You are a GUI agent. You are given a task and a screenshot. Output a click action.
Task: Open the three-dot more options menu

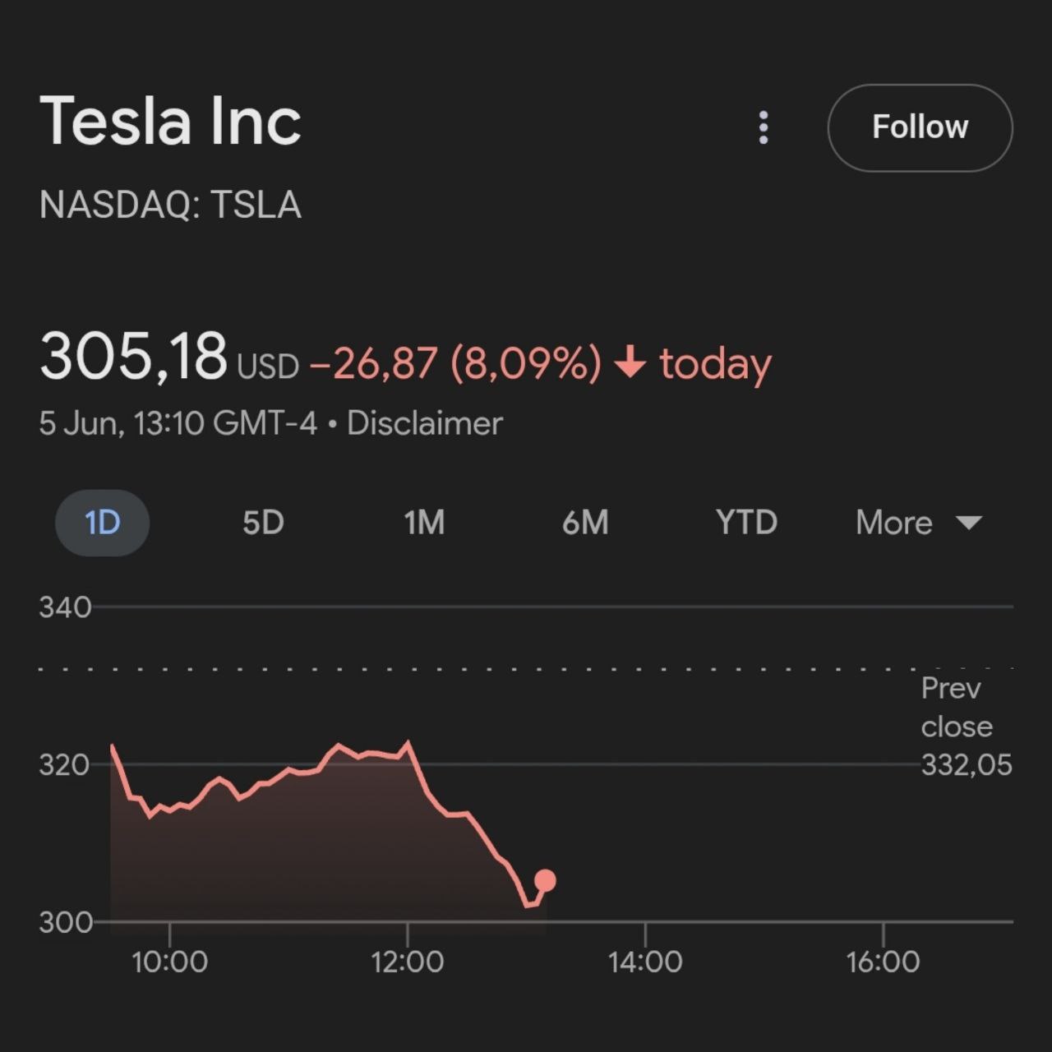764,128
